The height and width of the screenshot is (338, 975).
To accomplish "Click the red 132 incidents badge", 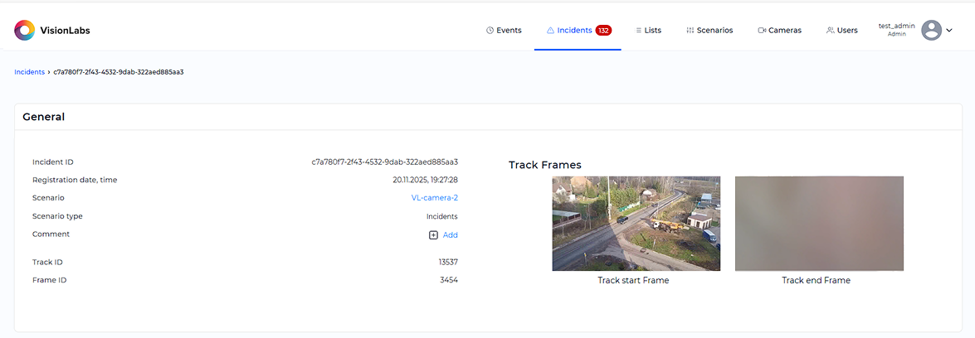I will pyautogui.click(x=603, y=31).
